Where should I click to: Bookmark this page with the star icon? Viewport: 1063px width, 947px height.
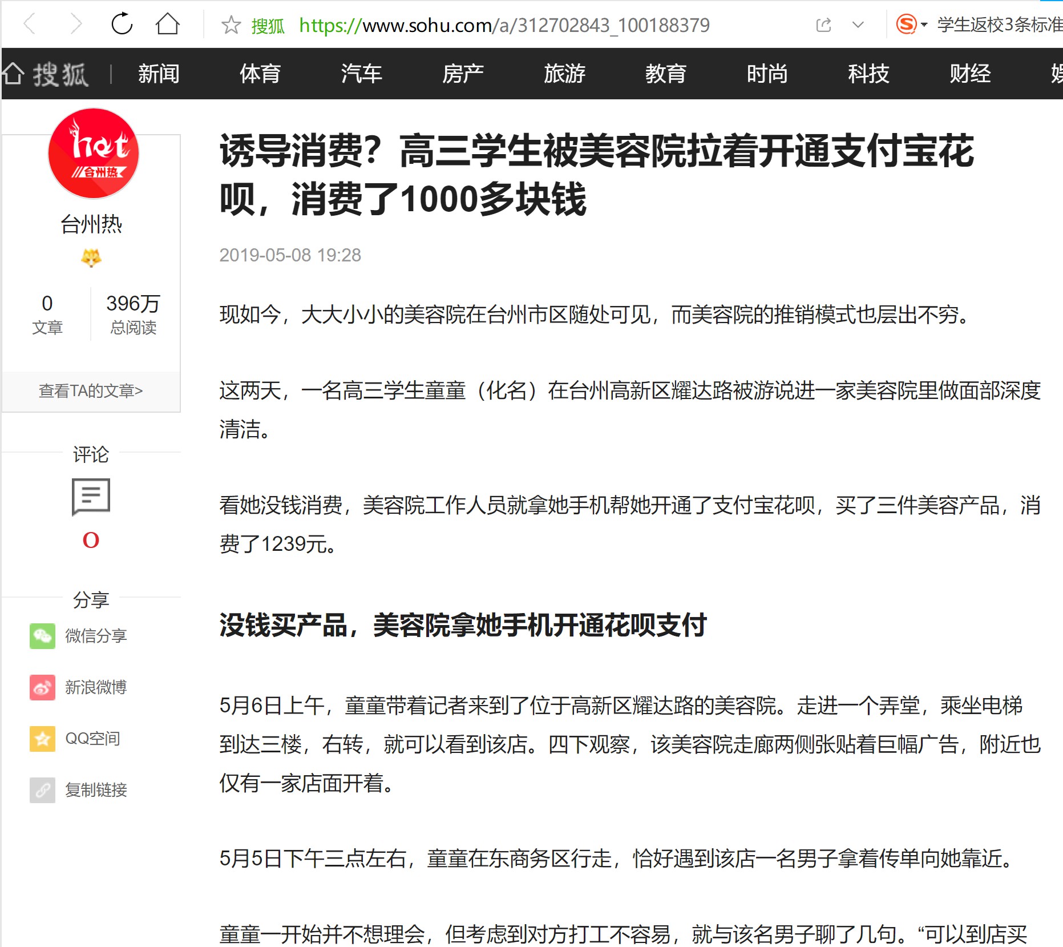tap(231, 25)
